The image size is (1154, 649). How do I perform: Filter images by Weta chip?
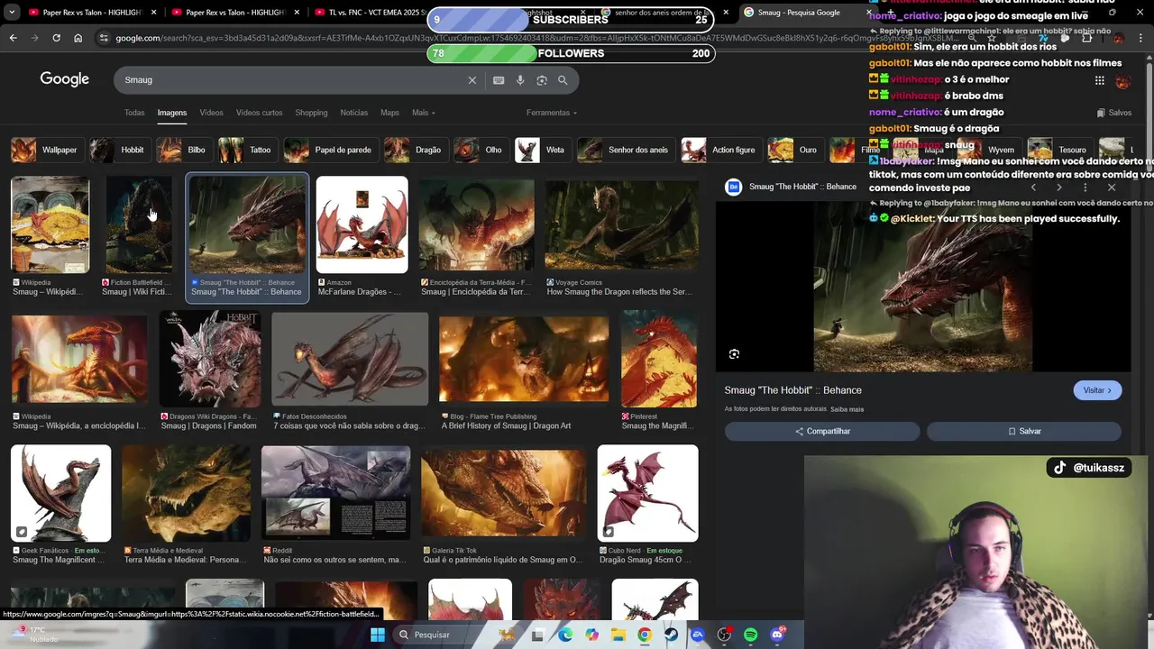click(x=542, y=150)
